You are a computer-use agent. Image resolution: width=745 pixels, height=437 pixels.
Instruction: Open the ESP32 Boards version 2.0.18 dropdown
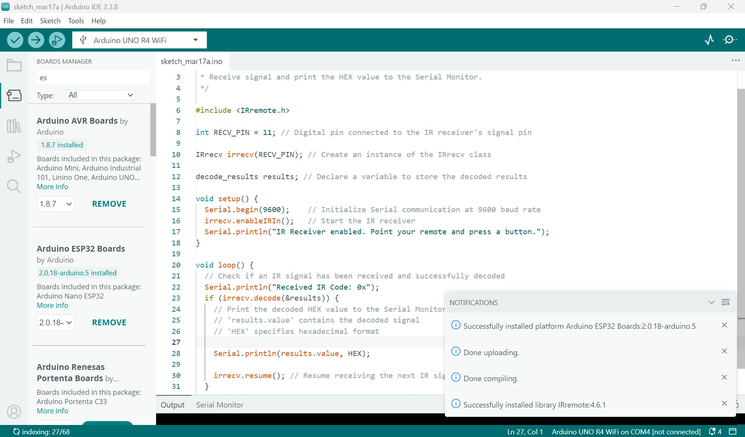click(56, 323)
